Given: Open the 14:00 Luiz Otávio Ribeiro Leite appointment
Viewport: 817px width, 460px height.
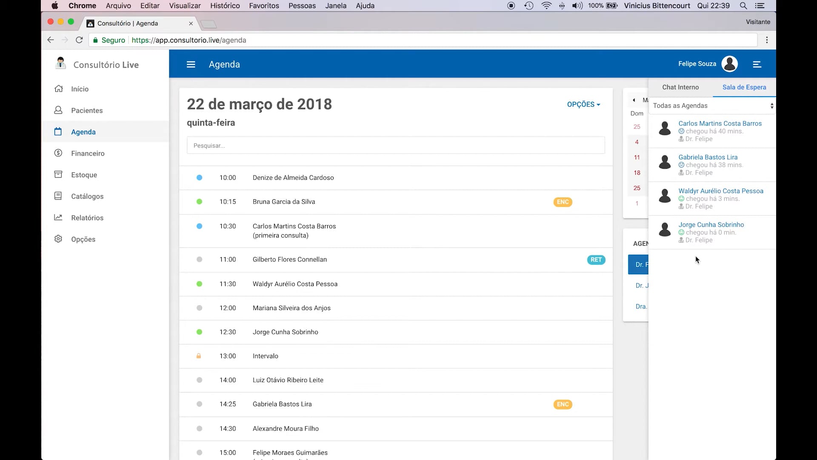Looking at the screenshot, I should [x=396, y=380].
